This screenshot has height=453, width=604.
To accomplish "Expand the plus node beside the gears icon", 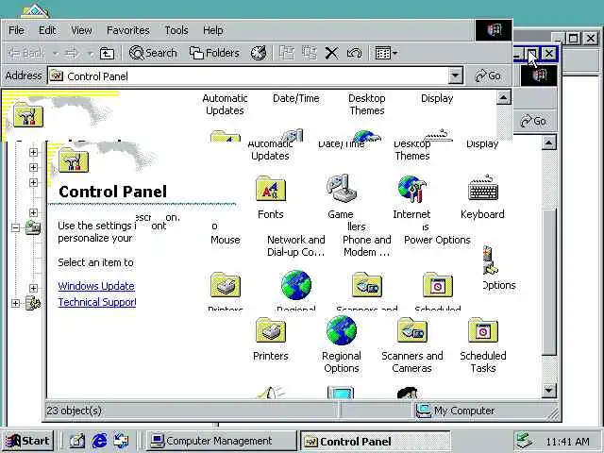I will click(15, 303).
